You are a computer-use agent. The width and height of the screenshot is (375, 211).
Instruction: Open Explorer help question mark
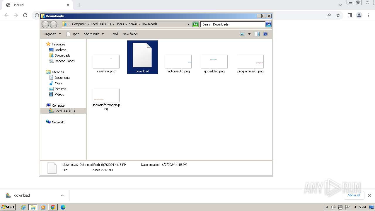coord(265,34)
